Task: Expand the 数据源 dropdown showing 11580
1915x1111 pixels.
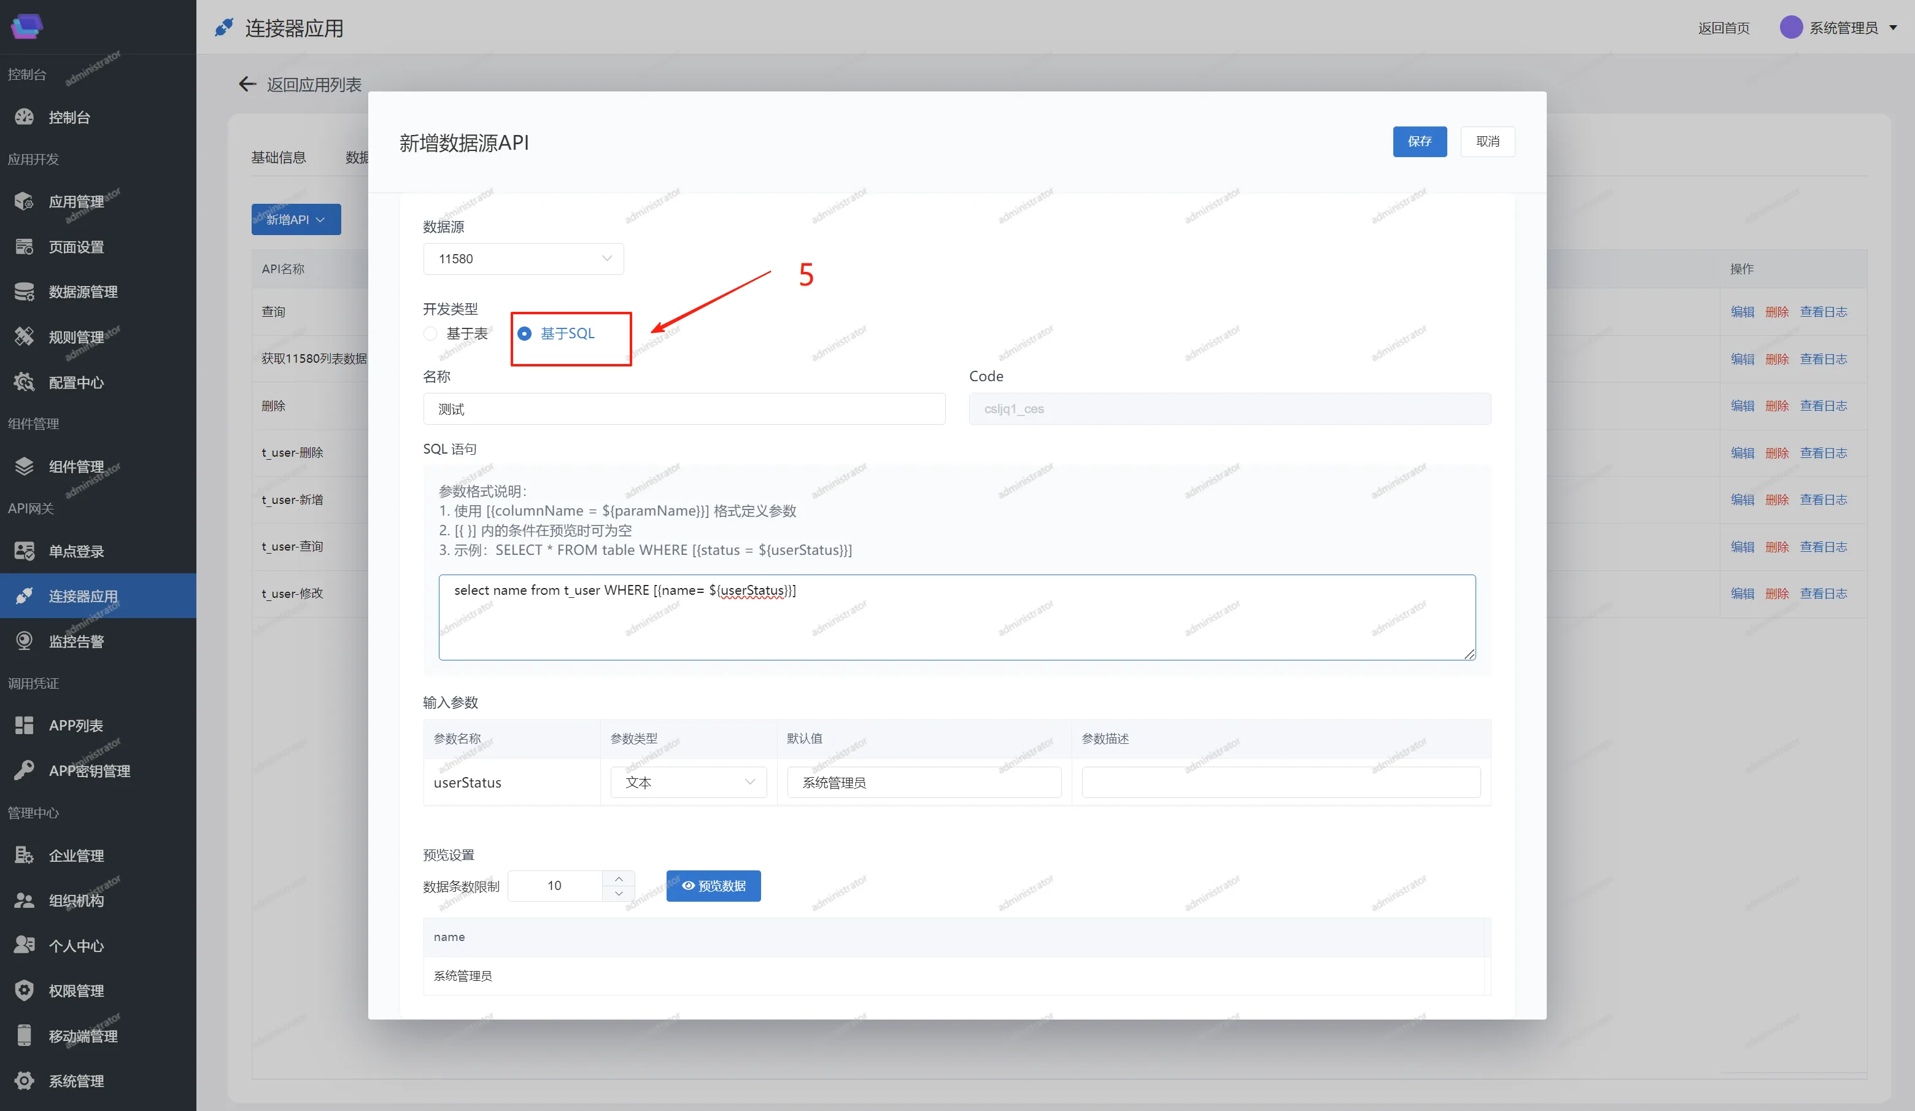Action: (x=523, y=259)
